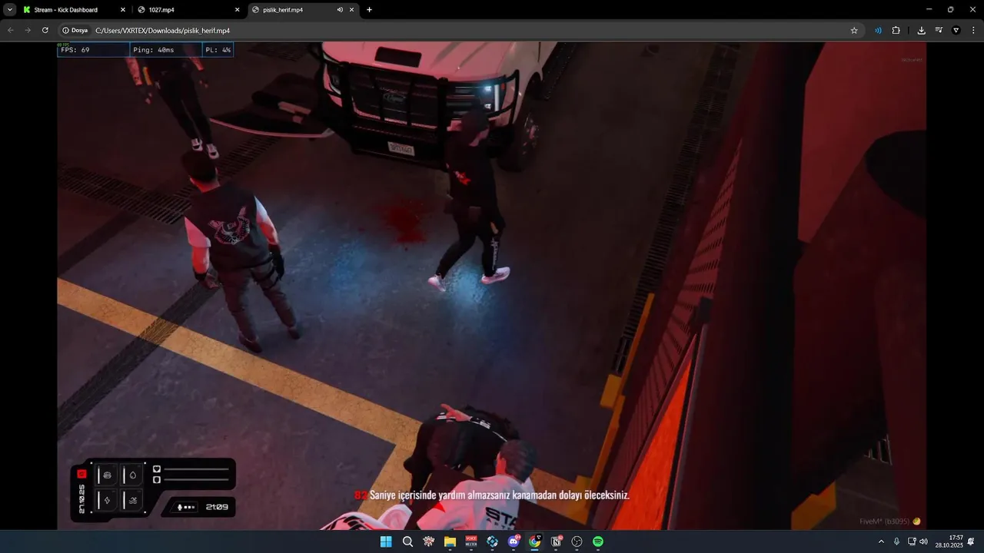Click the microphone tray icon
Image resolution: width=984 pixels, height=553 pixels.
[896, 541]
